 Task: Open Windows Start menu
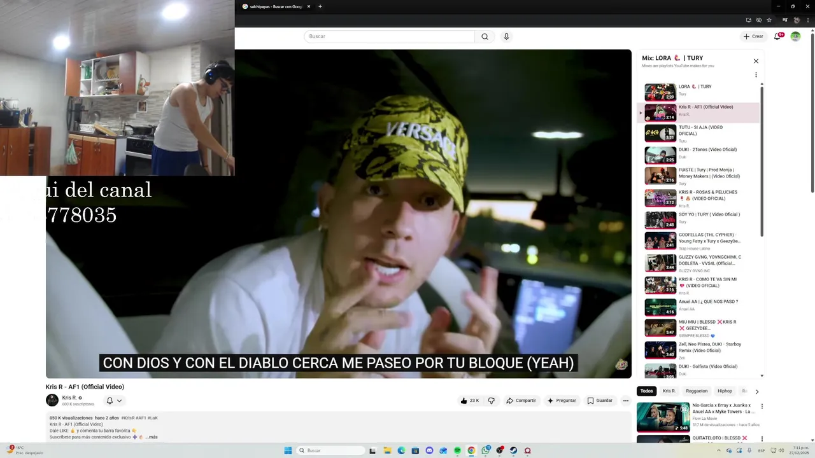click(288, 450)
